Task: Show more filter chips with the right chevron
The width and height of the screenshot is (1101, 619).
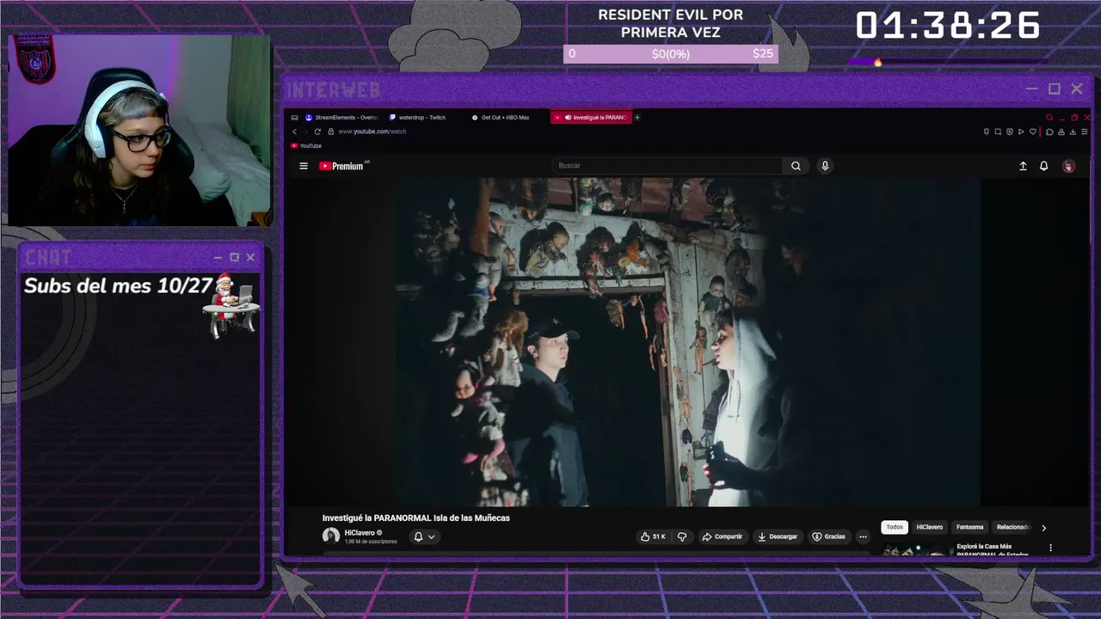Action: [1043, 528]
